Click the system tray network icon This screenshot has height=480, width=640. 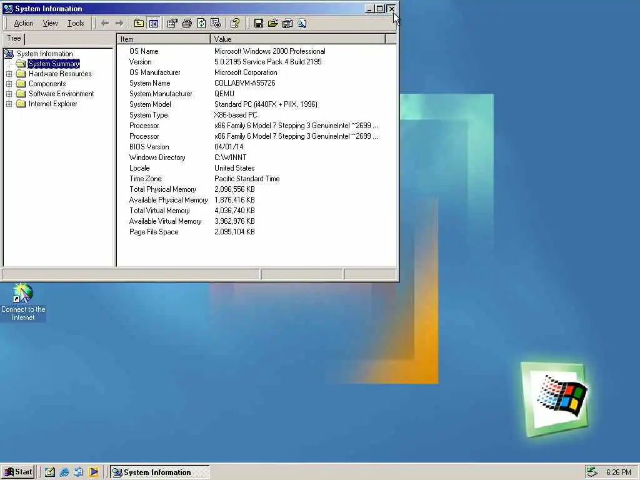[592, 472]
